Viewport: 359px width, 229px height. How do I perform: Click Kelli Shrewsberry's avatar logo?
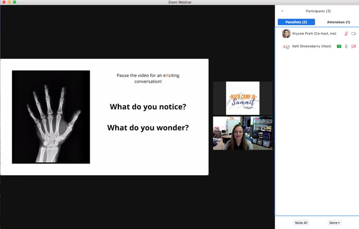pyautogui.click(x=286, y=46)
